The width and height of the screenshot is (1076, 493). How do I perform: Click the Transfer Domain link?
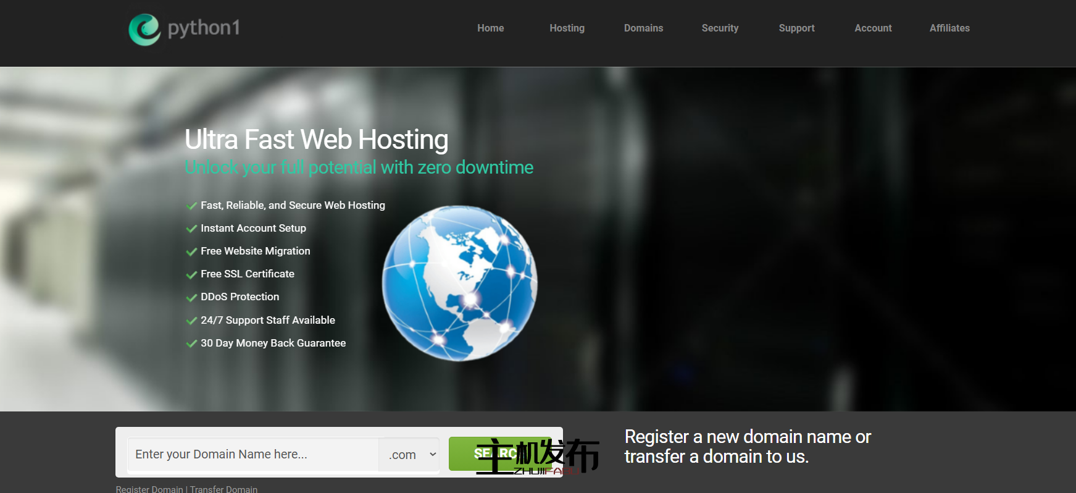(223, 489)
